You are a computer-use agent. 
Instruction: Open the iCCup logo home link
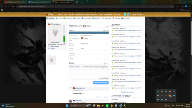point(49,14)
